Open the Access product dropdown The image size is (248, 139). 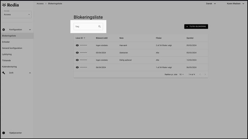point(17,14)
